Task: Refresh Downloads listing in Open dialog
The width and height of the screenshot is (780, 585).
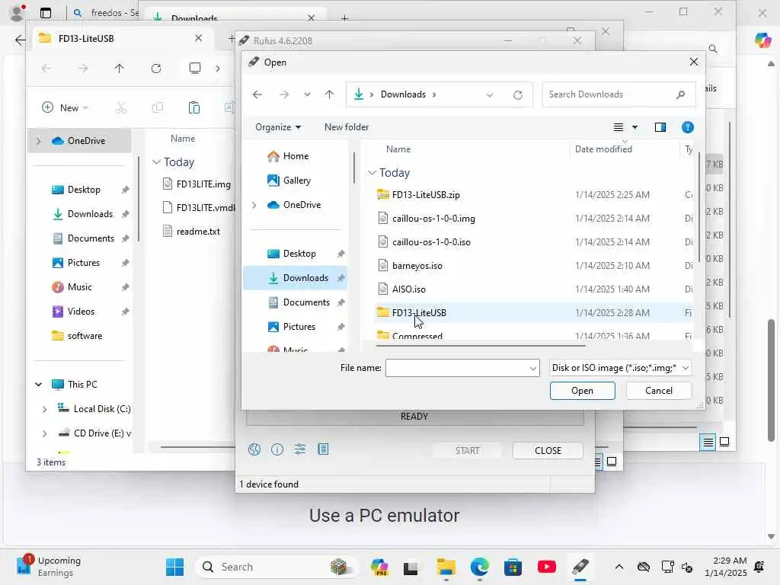Action: tap(518, 94)
